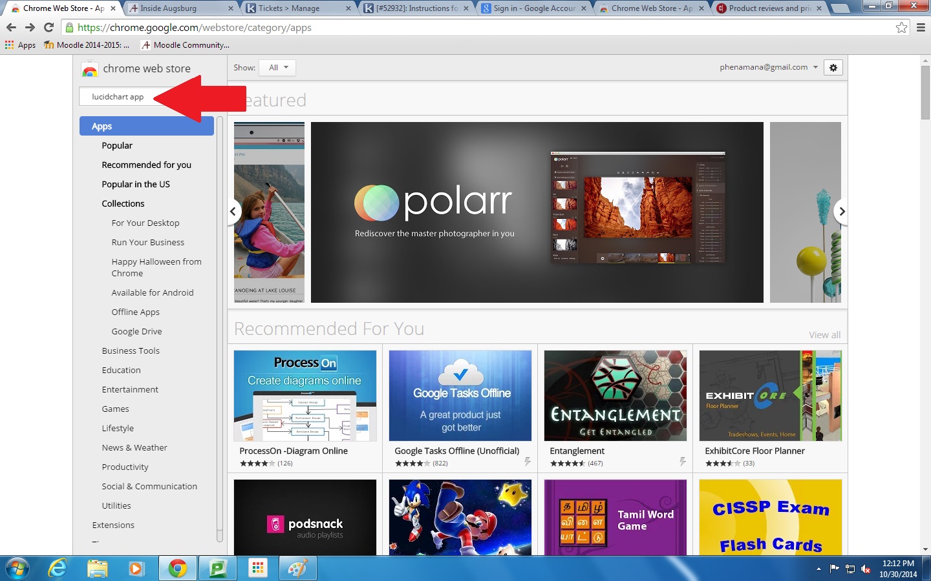Image resolution: width=931 pixels, height=581 pixels.
Task: Open Recommended for you list
Action: click(x=147, y=165)
